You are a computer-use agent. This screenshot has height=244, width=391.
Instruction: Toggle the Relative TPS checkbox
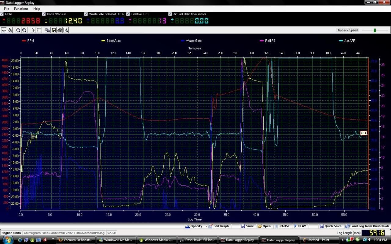[128, 14]
